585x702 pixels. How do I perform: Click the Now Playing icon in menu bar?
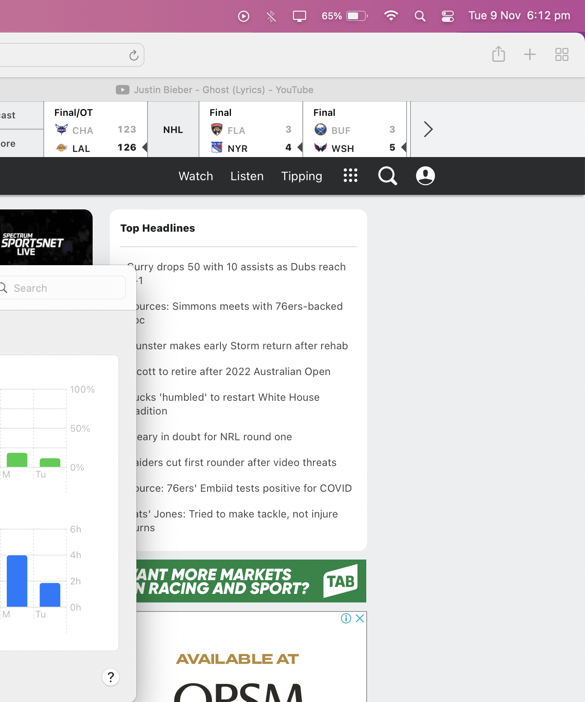pos(244,16)
